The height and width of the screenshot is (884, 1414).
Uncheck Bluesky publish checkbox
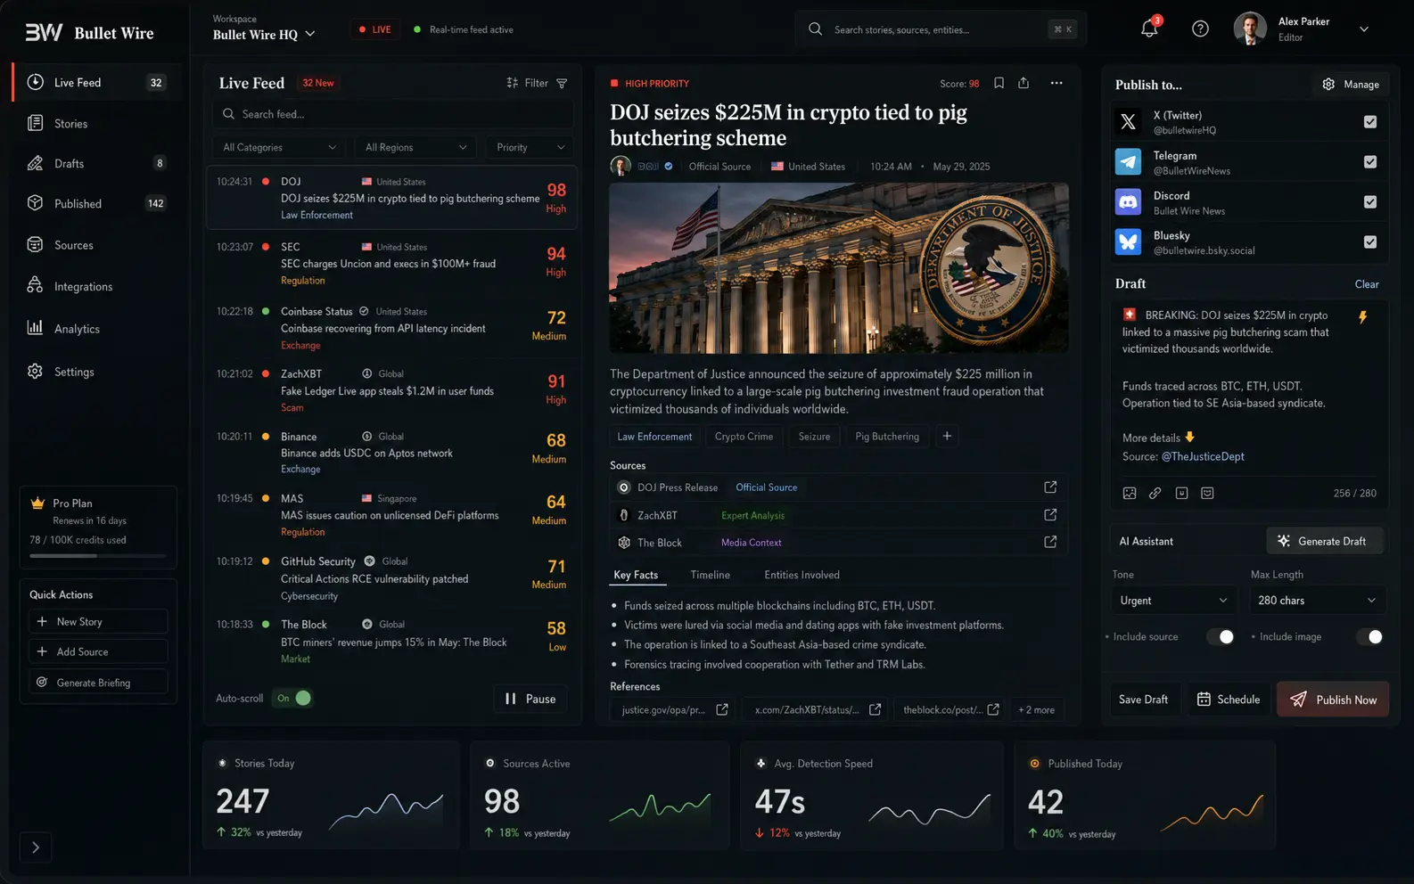click(x=1370, y=242)
